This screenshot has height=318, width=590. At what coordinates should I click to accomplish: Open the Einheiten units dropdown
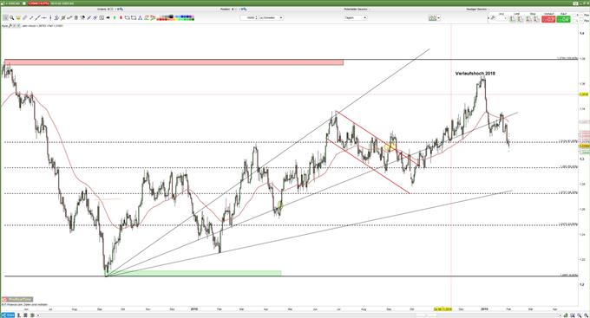click(271, 17)
